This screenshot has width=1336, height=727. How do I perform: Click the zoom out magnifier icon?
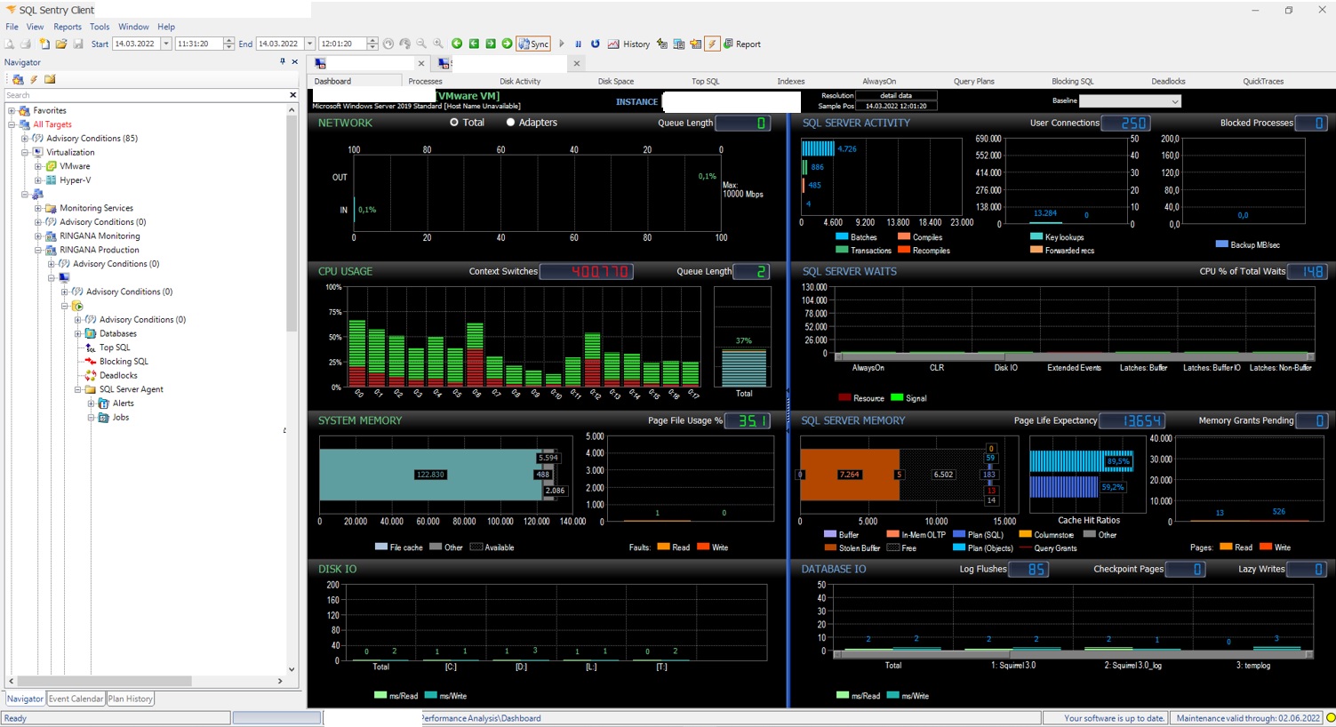pyautogui.click(x=422, y=44)
